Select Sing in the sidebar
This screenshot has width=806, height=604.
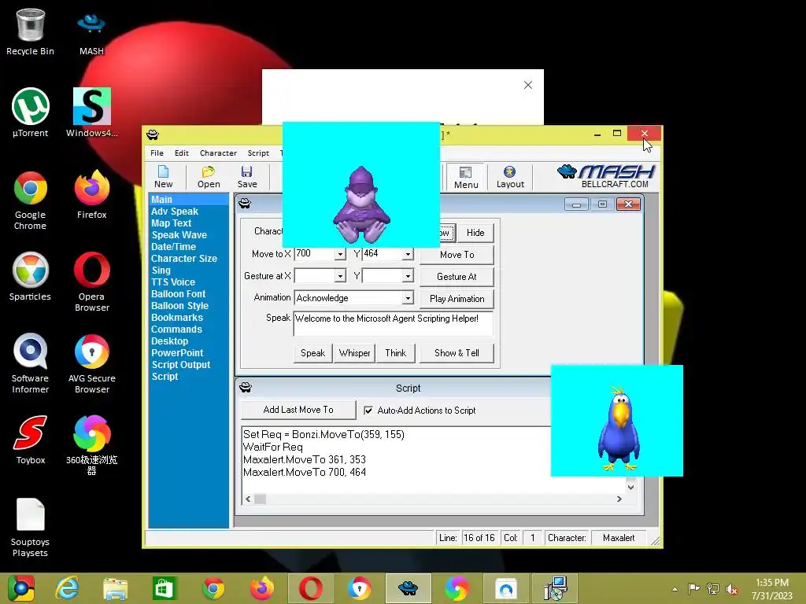click(x=189, y=271)
